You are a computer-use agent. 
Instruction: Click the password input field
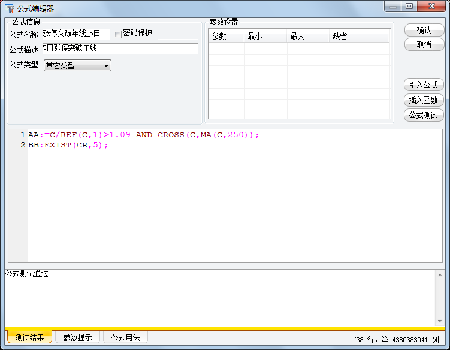coord(177,34)
